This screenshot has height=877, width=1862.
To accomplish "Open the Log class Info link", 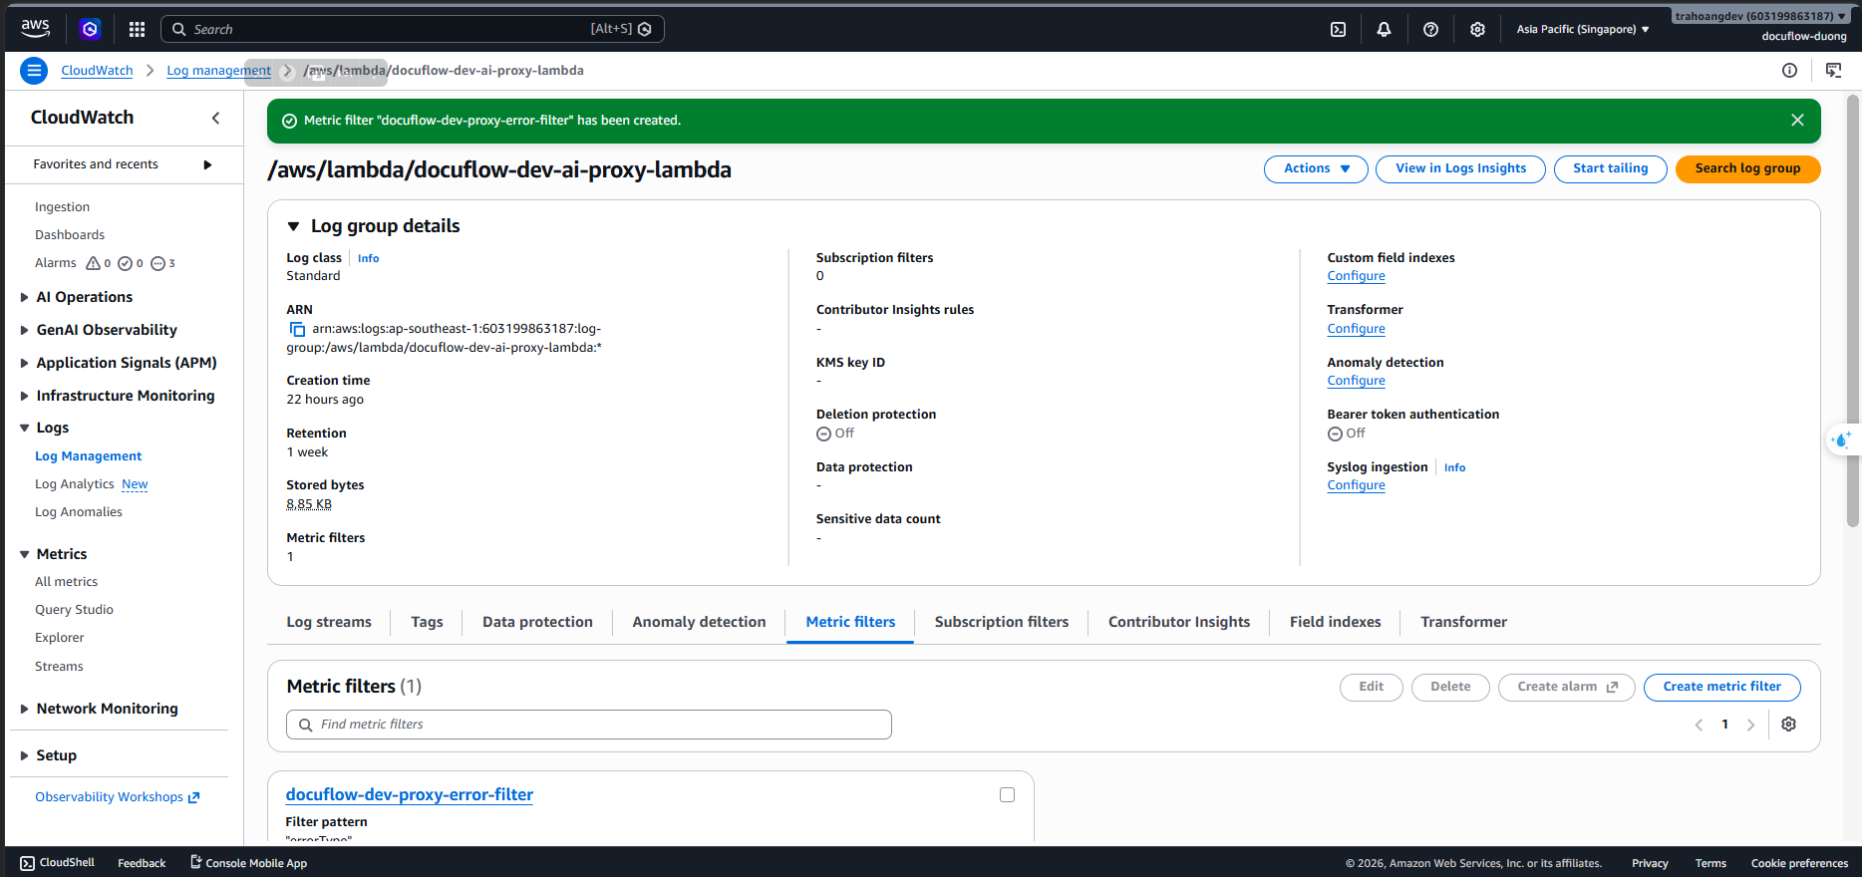I will coord(368,258).
